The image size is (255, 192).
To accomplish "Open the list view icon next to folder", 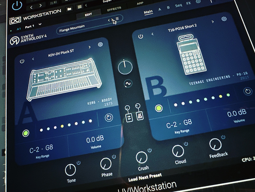I will pos(80,6).
